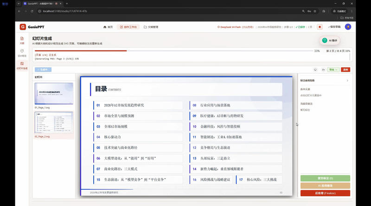Bookmark this page with the star icon
Viewport: 371px width, 206px height.
315,11
